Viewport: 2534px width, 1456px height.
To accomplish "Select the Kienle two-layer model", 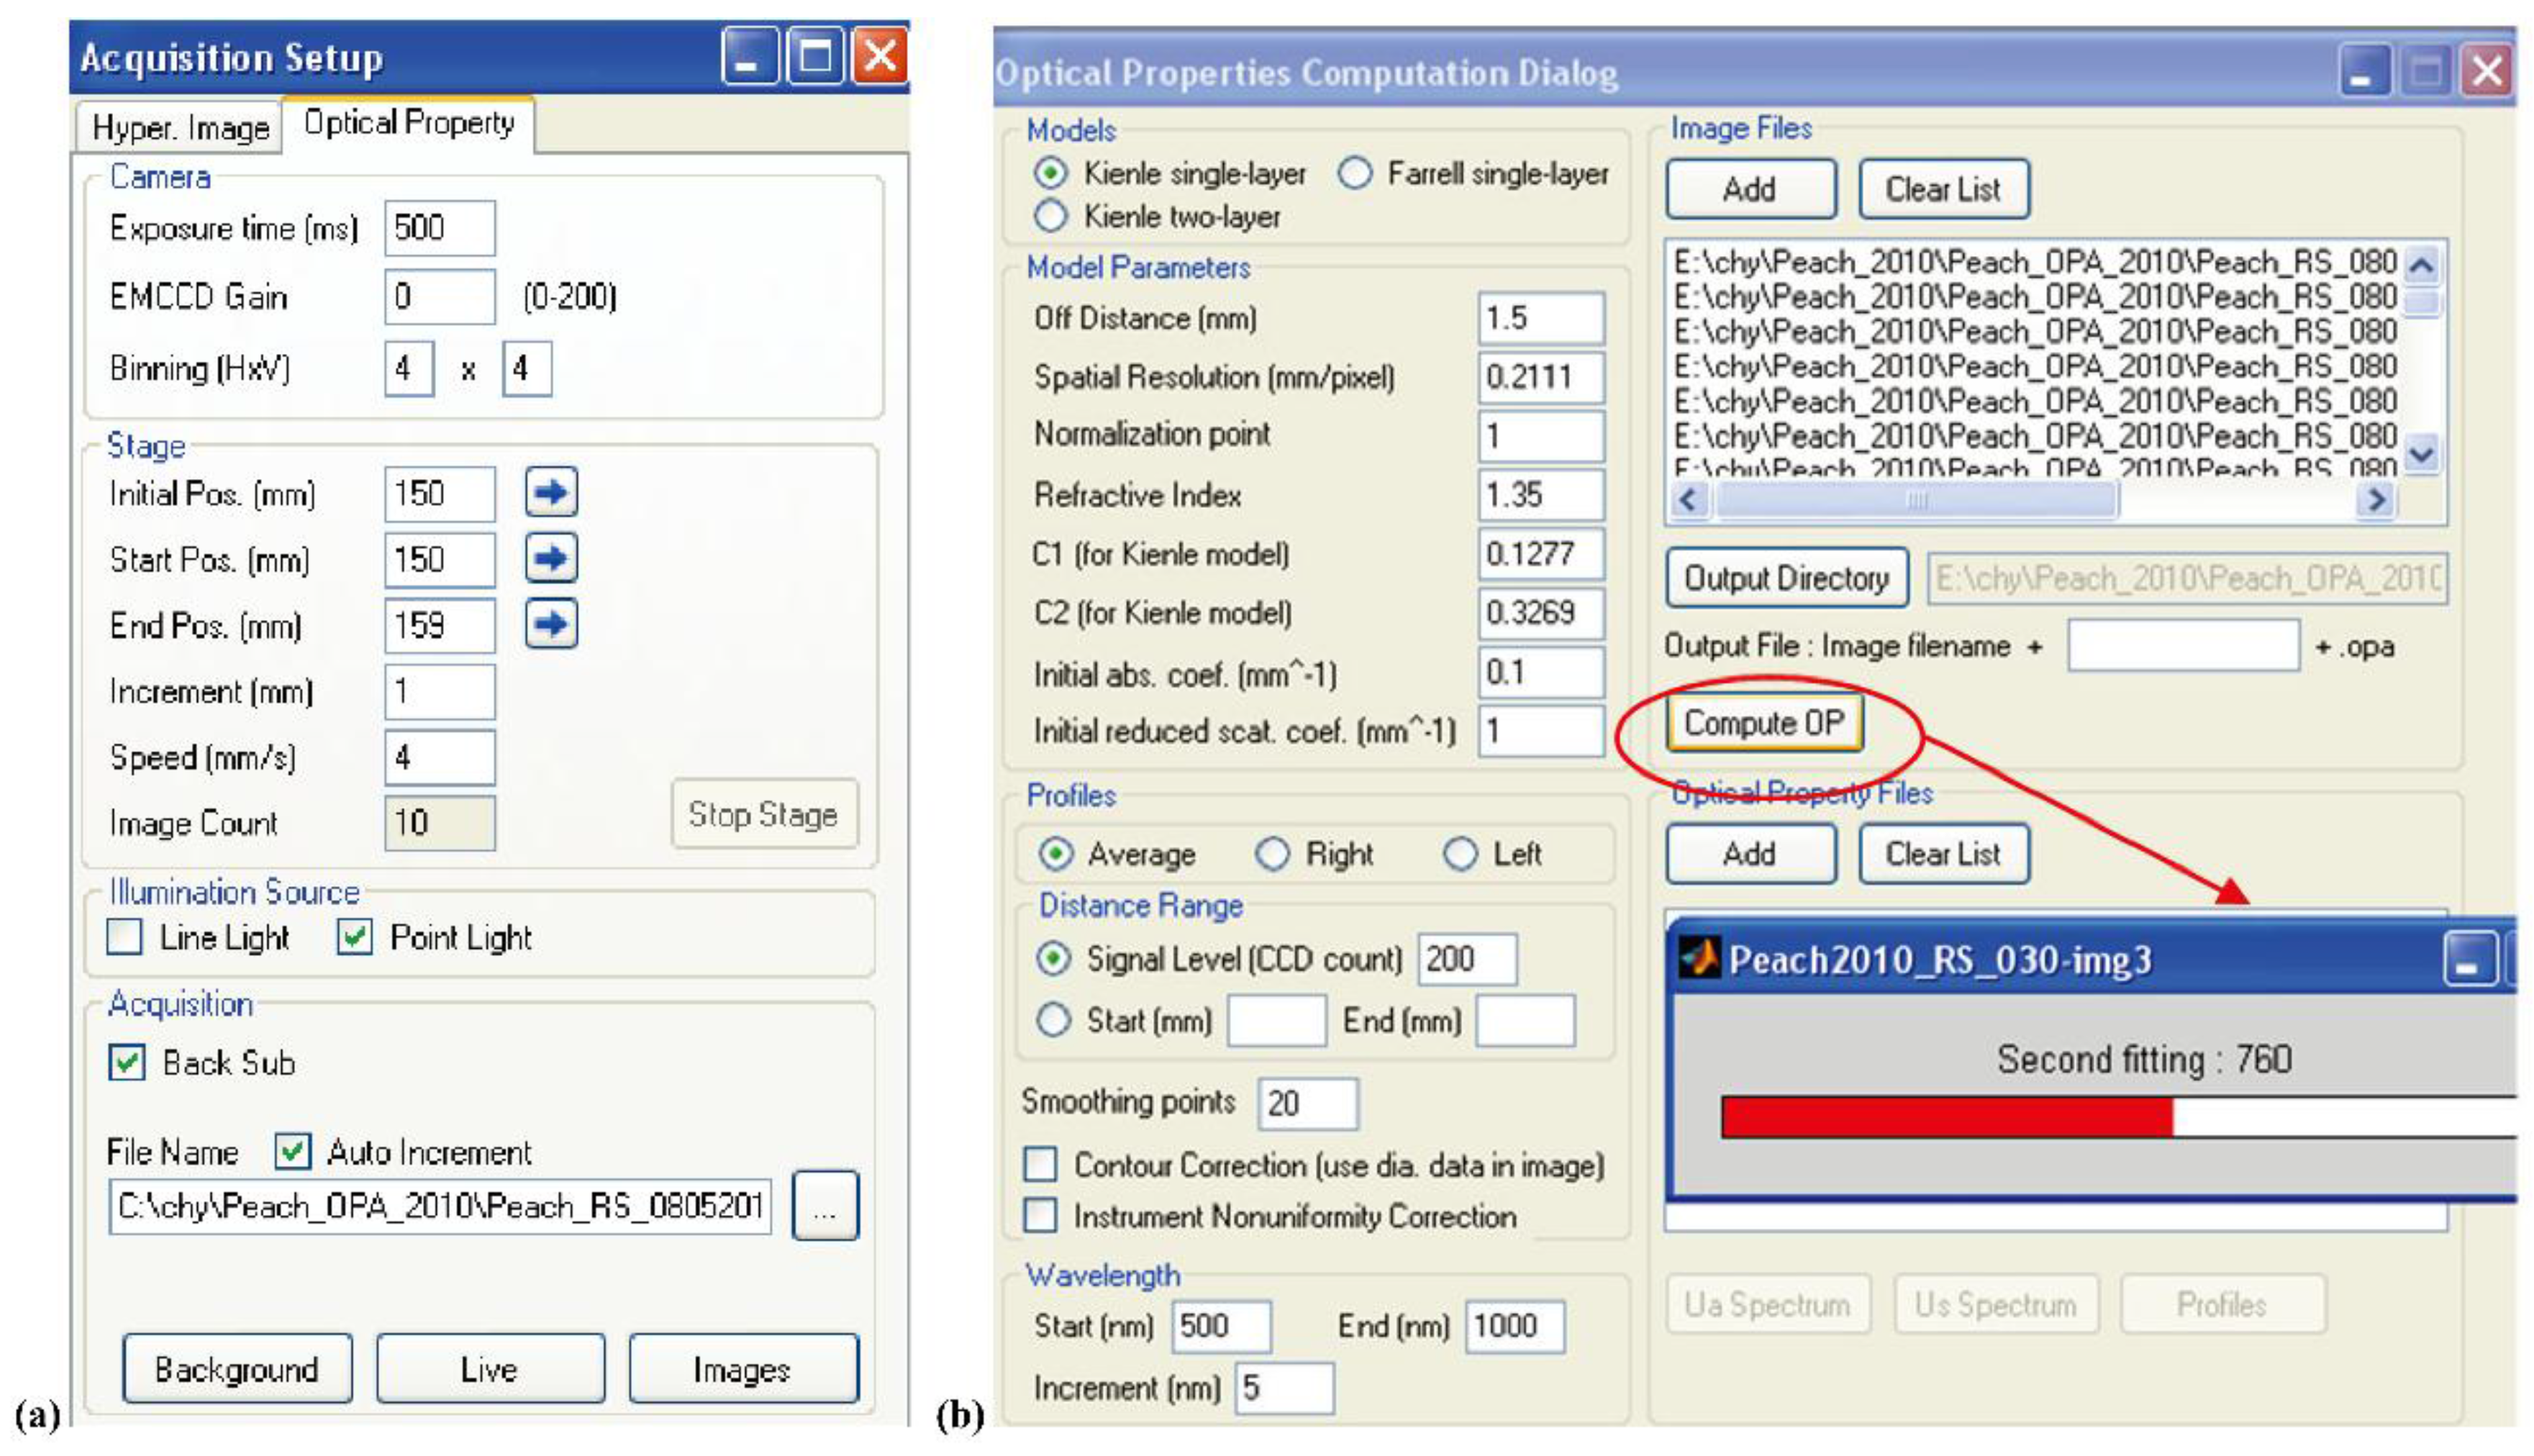I will [x=1051, y=216].
